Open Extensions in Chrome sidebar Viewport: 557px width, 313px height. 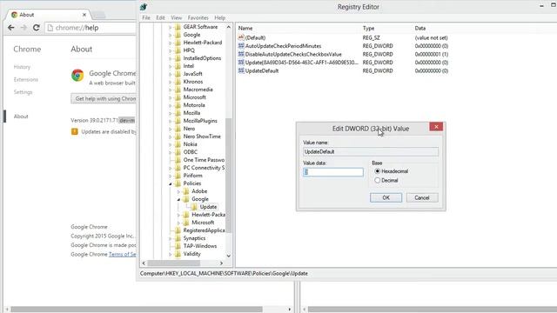pyautogui.click(x=25, y=79)
